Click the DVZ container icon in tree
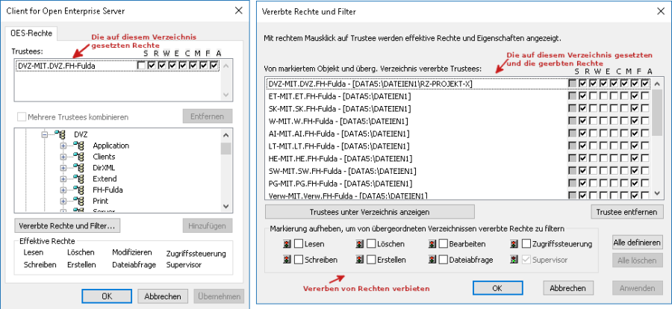 click(62, 134)
